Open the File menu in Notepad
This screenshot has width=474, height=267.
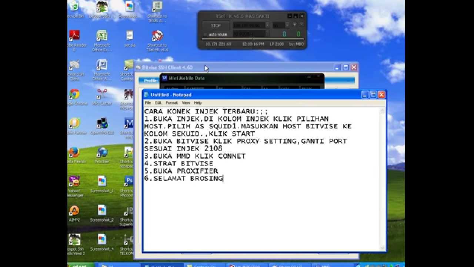point(148,103)
